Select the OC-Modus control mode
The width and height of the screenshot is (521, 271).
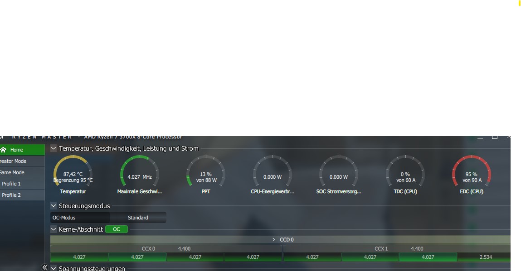(80, 218)
